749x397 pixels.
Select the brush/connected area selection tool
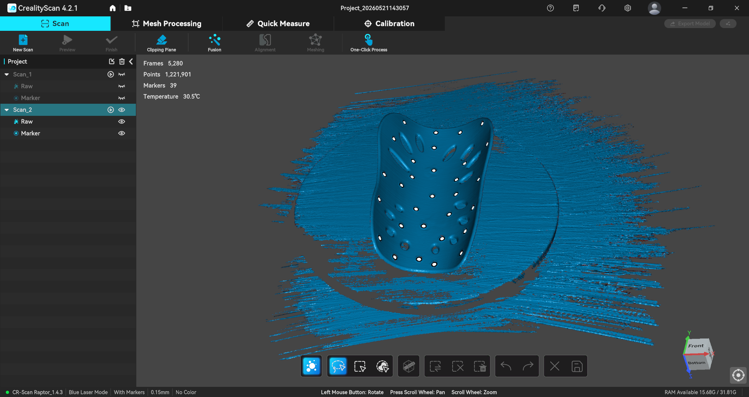382,366
